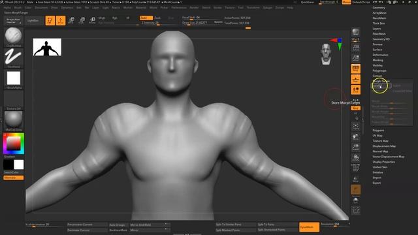
Task: Click Pre-process Current button
Action: coord(87,225)
